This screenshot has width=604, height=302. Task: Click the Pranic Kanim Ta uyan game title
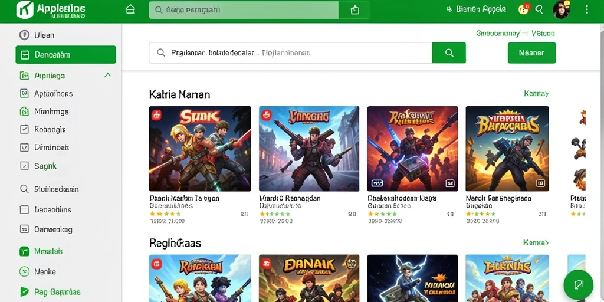pyautogui.click(x=184, y=198)
